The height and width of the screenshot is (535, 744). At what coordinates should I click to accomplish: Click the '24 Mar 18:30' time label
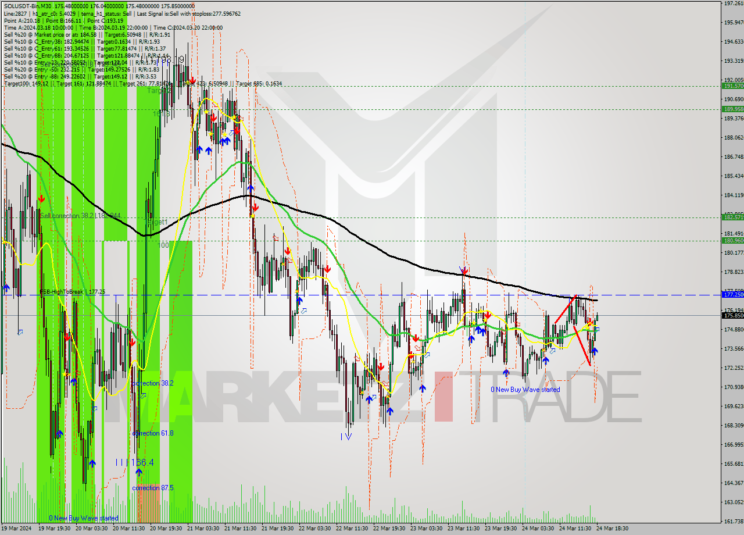point(611,529)
